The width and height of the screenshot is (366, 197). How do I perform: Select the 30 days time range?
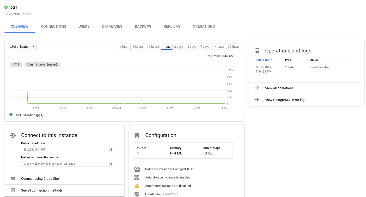[x=233, y=47]
